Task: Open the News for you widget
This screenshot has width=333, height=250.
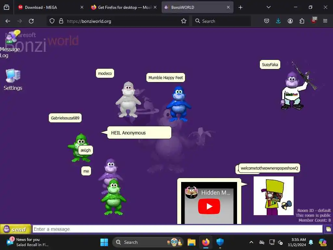Action: tap(28, 242)
